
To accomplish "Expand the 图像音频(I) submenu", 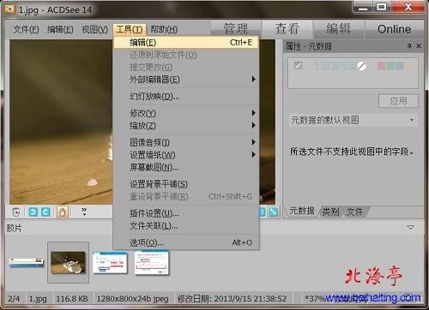I will tap(186, 142).
